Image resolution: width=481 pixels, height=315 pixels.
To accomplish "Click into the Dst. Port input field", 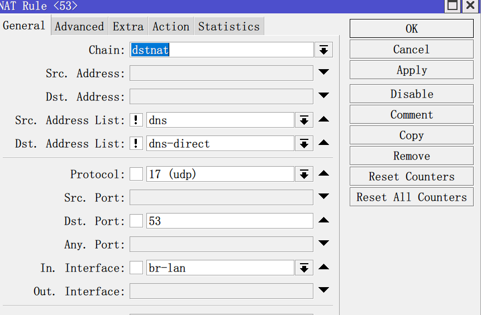I will pyautogui.click(x=229, y=221).
